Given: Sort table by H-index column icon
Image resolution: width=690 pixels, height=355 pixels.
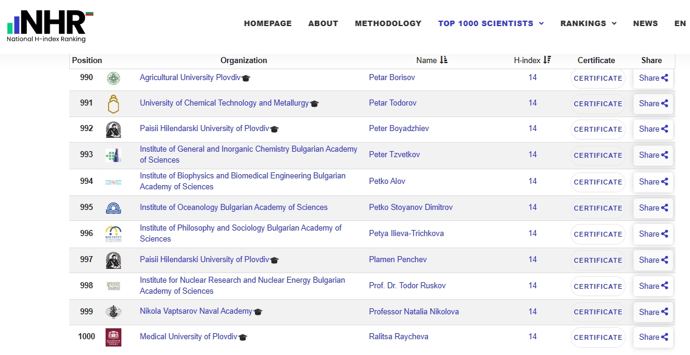Looking at the screenshot, I should click(x=547, y=60).
